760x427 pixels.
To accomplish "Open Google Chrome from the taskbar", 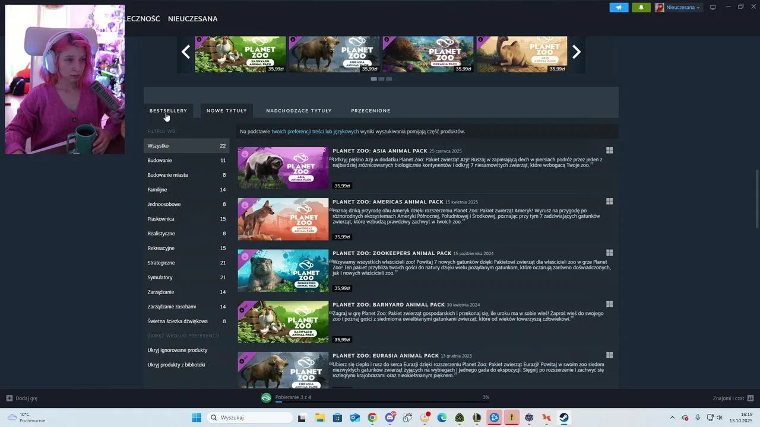I will click(x=372, y=418).
